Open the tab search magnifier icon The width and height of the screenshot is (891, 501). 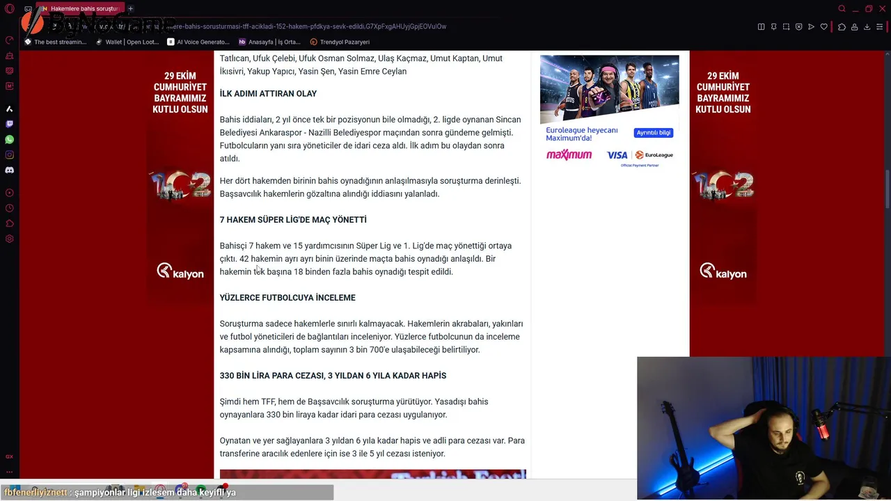click(842, 8)
